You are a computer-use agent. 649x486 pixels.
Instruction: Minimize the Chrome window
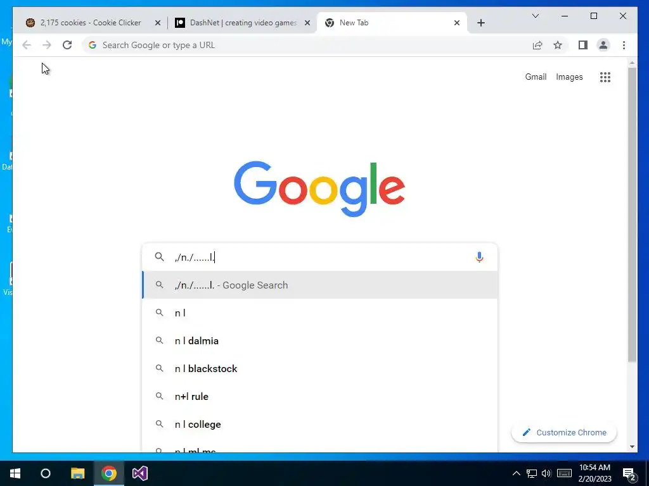click(565, 16)
